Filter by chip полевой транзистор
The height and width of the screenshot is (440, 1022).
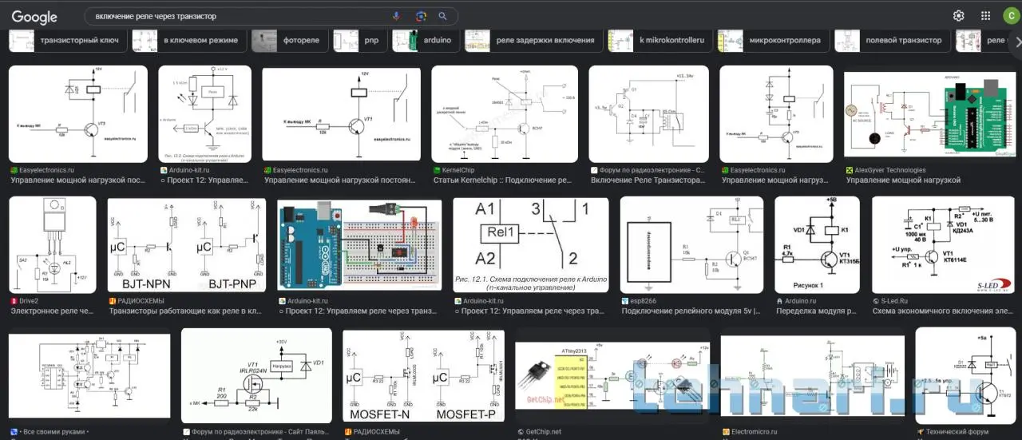[x=892, y=40]
